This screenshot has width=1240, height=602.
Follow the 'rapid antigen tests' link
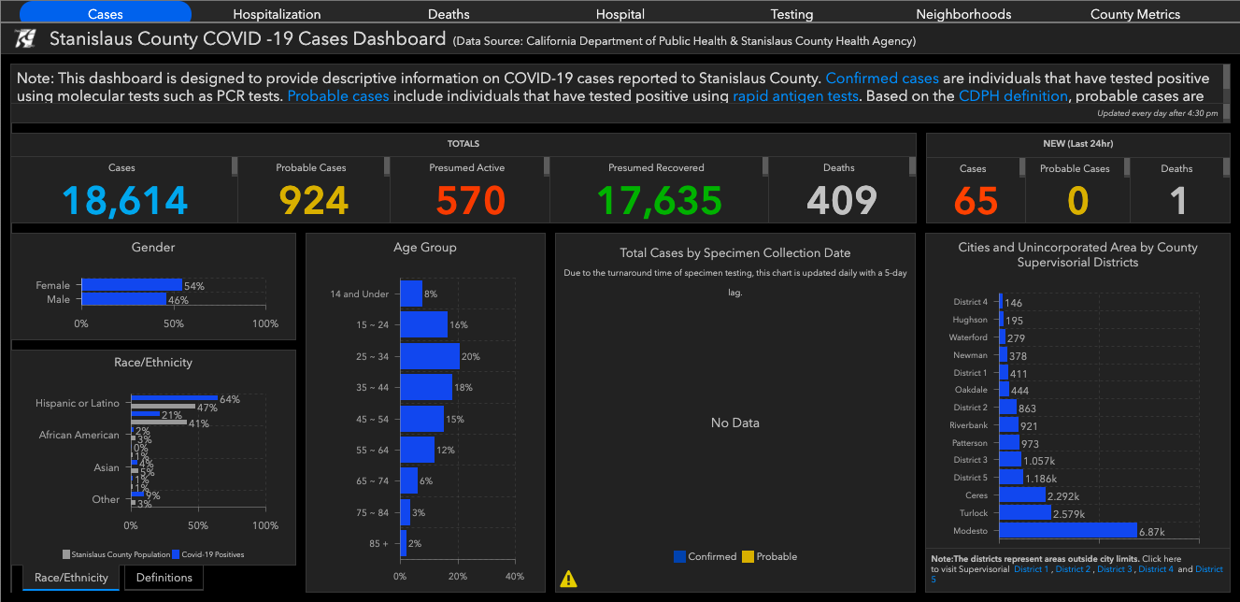(x=795, y=96)
